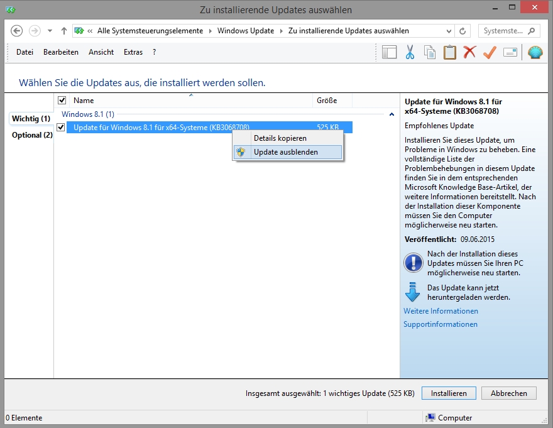
Task: Click the envelope Email toolbar icon
Action: pyautogui.click(x=510, y=52)
